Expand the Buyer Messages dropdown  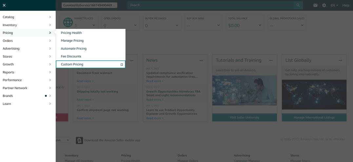click(x=177, y=25)
